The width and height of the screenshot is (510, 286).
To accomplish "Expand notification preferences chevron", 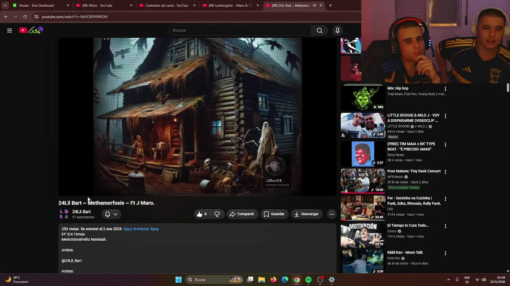I will 116,214.
